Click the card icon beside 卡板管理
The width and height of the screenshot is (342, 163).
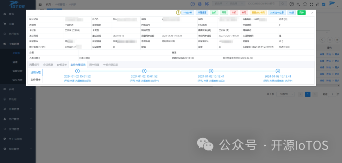click(x=5, y=44)
